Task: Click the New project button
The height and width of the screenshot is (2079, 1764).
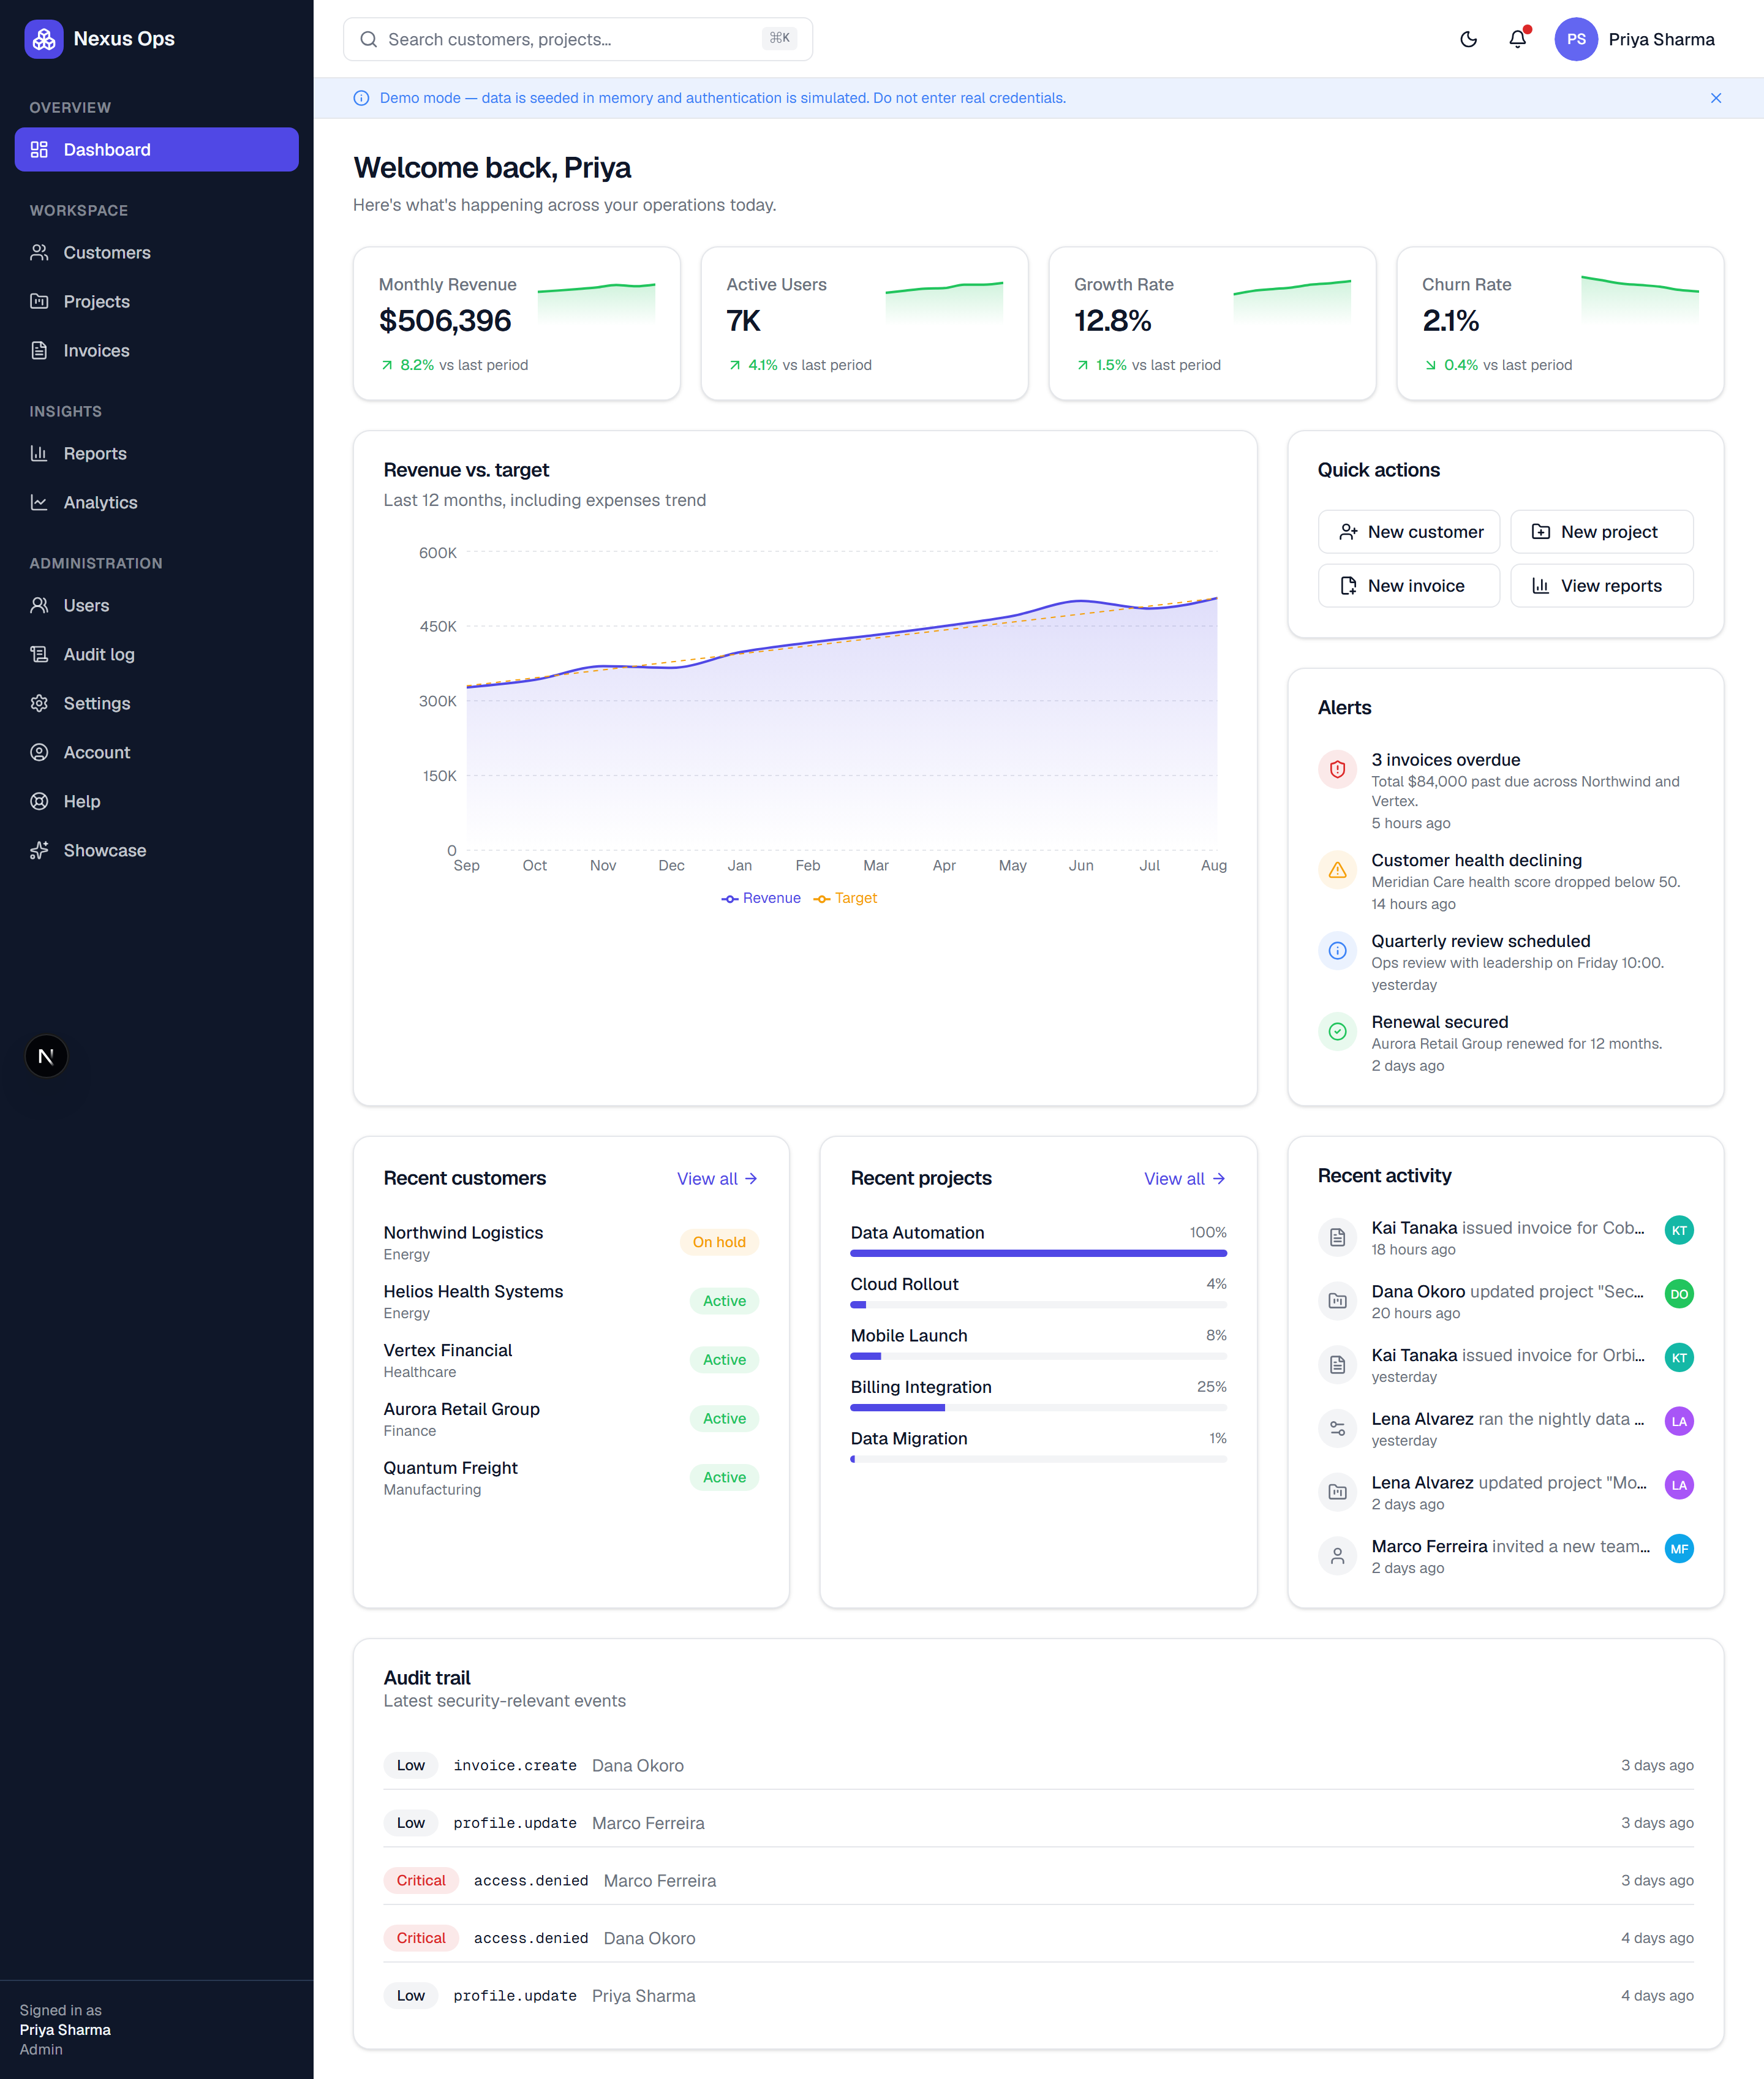Action: (1601, 532)
